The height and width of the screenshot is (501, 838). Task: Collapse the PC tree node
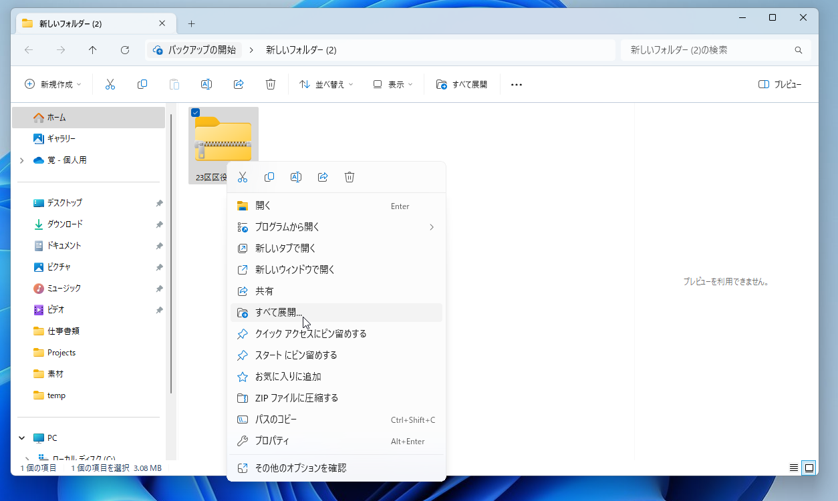tap(22, 438)
